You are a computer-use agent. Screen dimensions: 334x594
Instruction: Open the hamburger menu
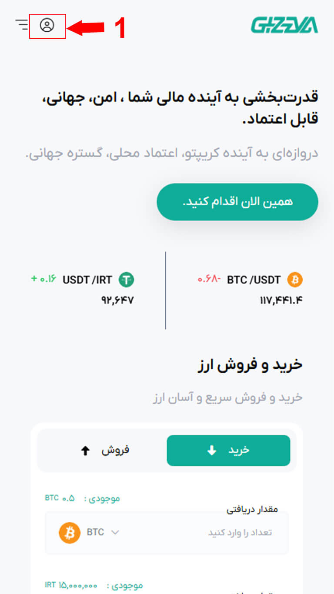(x=21, y=24)
